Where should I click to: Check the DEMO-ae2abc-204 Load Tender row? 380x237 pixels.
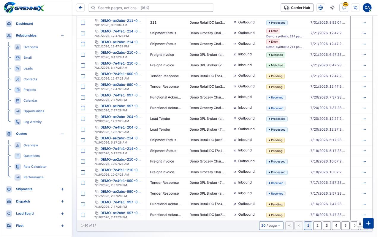click(83, 119)
